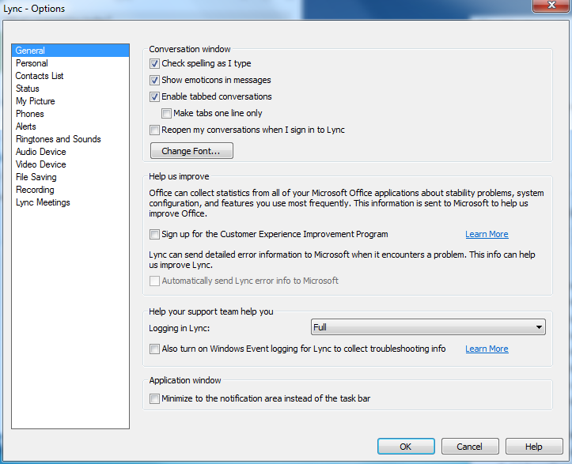Uncheck Show emoticons in messages
This screenshot has width=572, height=464.
(154, 80)
